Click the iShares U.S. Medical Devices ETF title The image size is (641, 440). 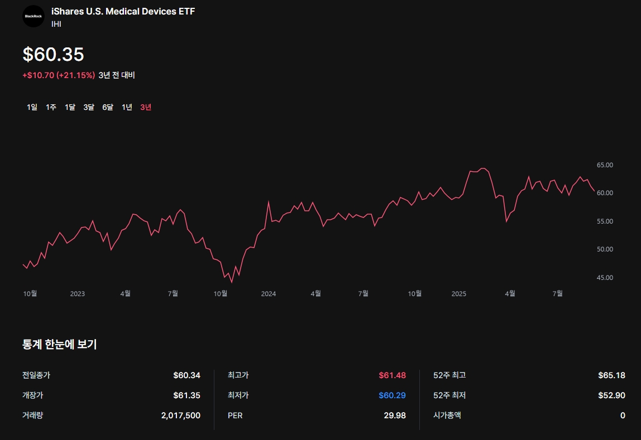[x=123, y=11]
